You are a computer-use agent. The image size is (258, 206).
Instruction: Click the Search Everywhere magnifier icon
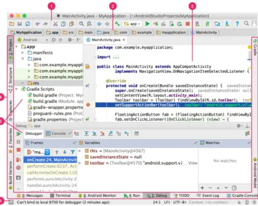[x=246, y=23]
